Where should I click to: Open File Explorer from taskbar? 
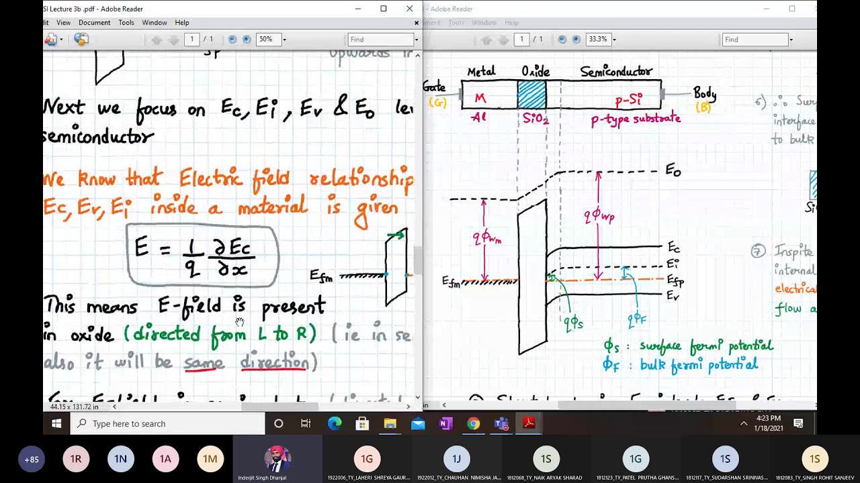coord(390,423)
